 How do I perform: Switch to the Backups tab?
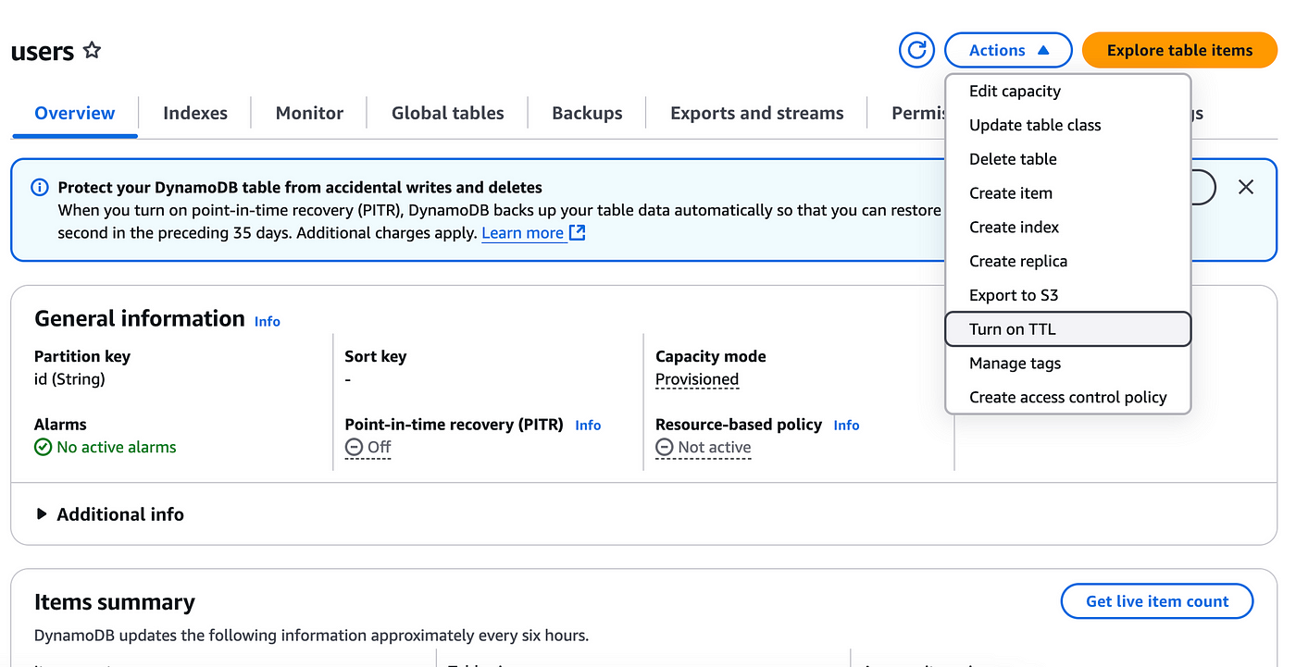coord(586,112)
